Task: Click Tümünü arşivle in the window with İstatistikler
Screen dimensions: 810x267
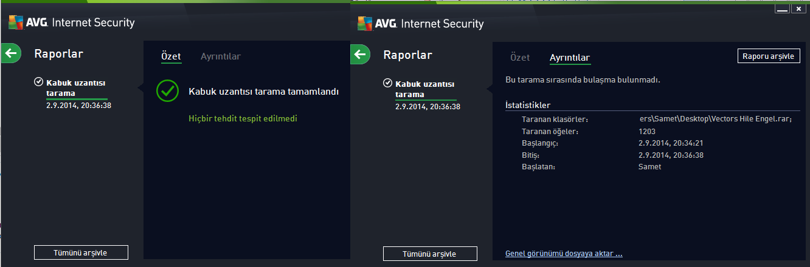Action: (x=430, y=254)
